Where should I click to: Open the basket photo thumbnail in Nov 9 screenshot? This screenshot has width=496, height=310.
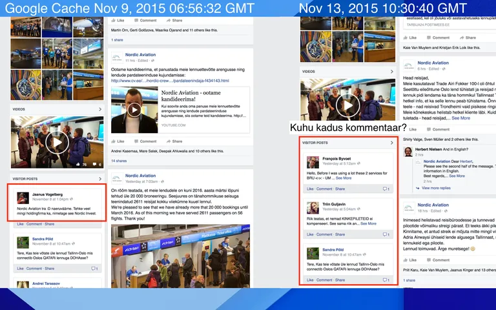(26, 85)
